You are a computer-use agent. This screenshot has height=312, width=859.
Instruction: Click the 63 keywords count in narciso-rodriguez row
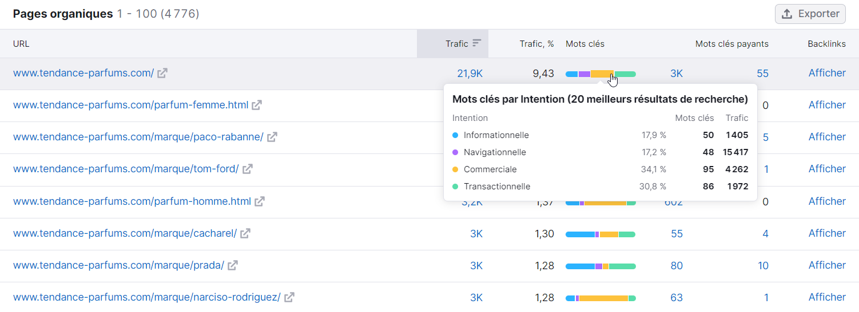pyautogui.click(x=677, y=298)
